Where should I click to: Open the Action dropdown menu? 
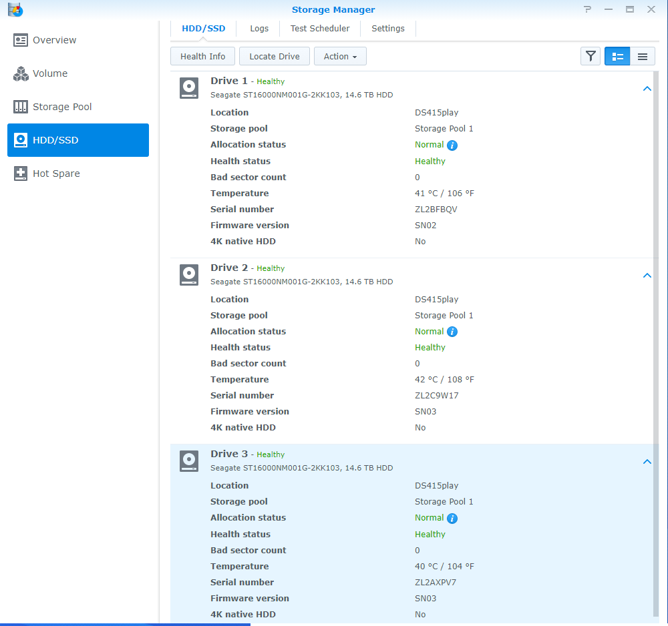(x=340, y=56)
